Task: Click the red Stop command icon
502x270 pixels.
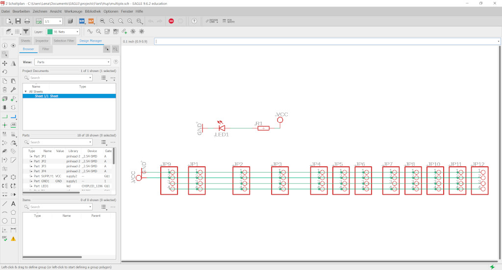Action: 171,21
